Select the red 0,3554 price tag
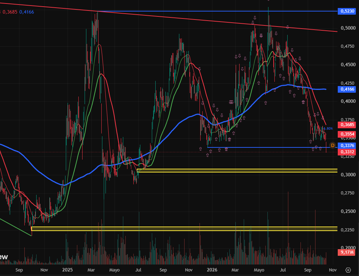The image size is (359, 276). pyautogui.click(x=347, y=134)
